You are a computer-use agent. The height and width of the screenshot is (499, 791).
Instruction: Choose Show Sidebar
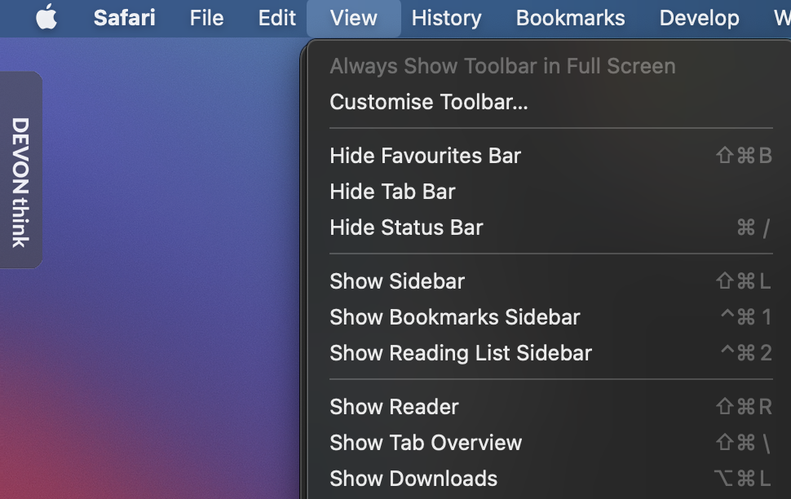551,281
